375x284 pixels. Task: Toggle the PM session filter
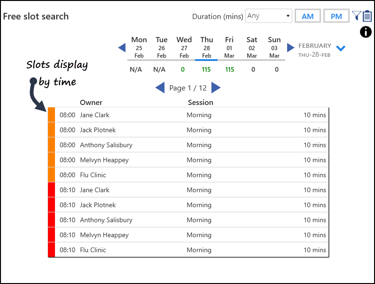[336, 16]
